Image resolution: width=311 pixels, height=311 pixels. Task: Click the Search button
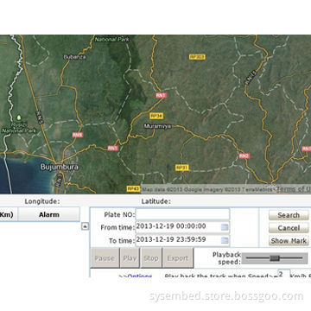289,215
